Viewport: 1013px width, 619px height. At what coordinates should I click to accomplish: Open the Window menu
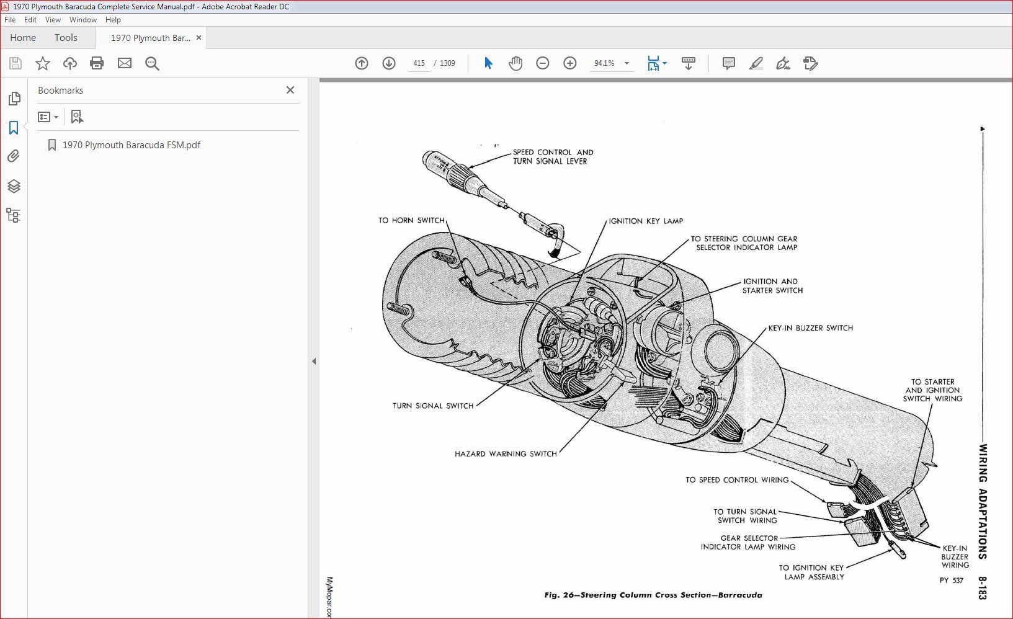[x=83, y=20]
